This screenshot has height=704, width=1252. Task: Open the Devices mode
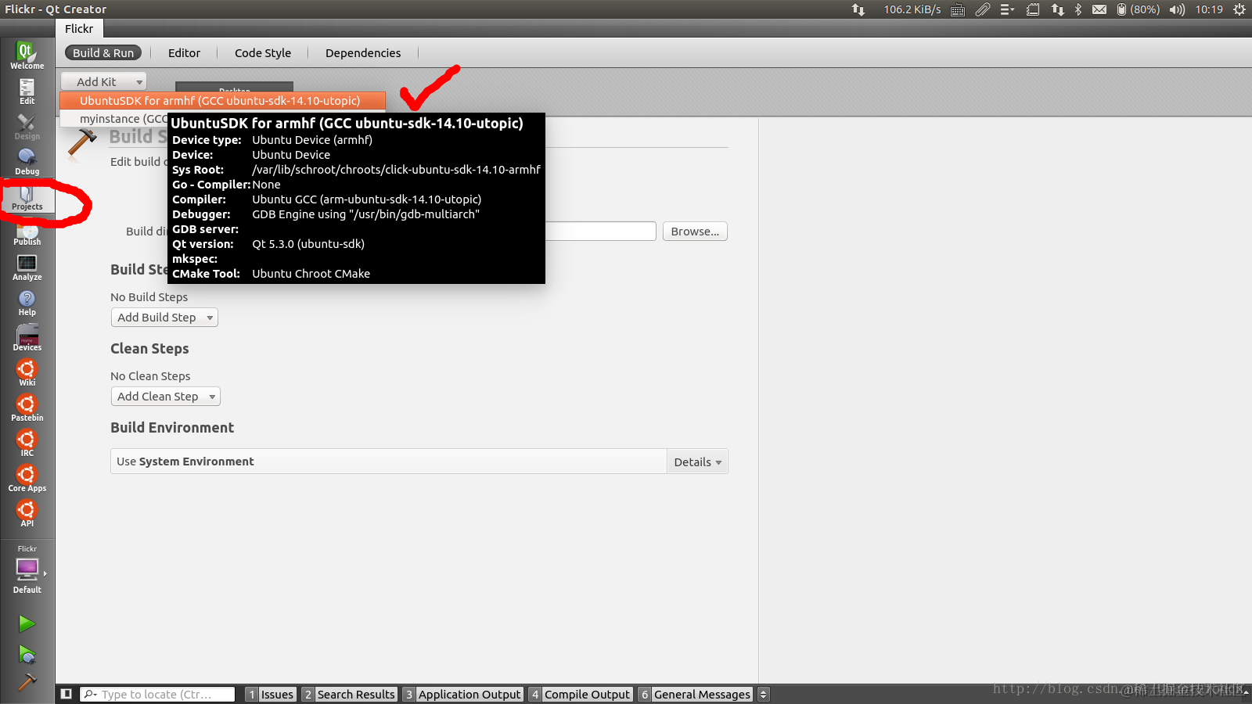point(27,337)
